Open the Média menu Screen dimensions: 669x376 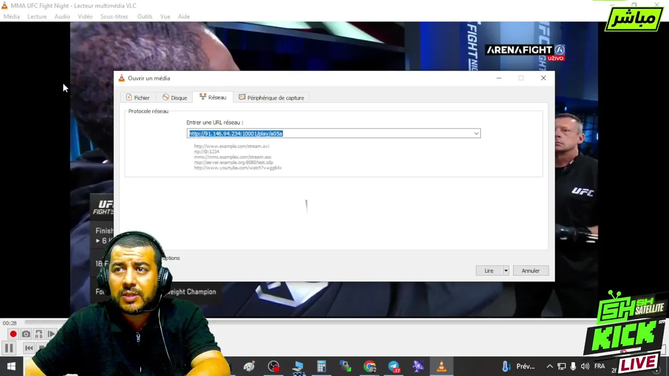11,17
